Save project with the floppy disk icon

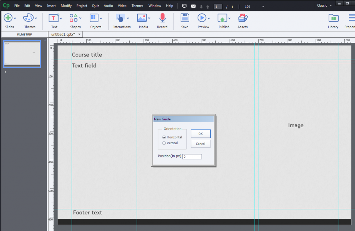185,18
